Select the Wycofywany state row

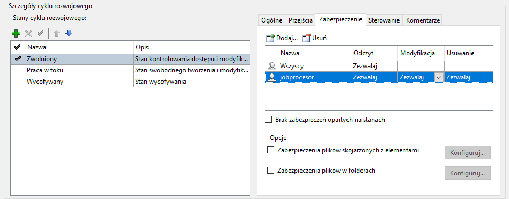pos(130,82)
